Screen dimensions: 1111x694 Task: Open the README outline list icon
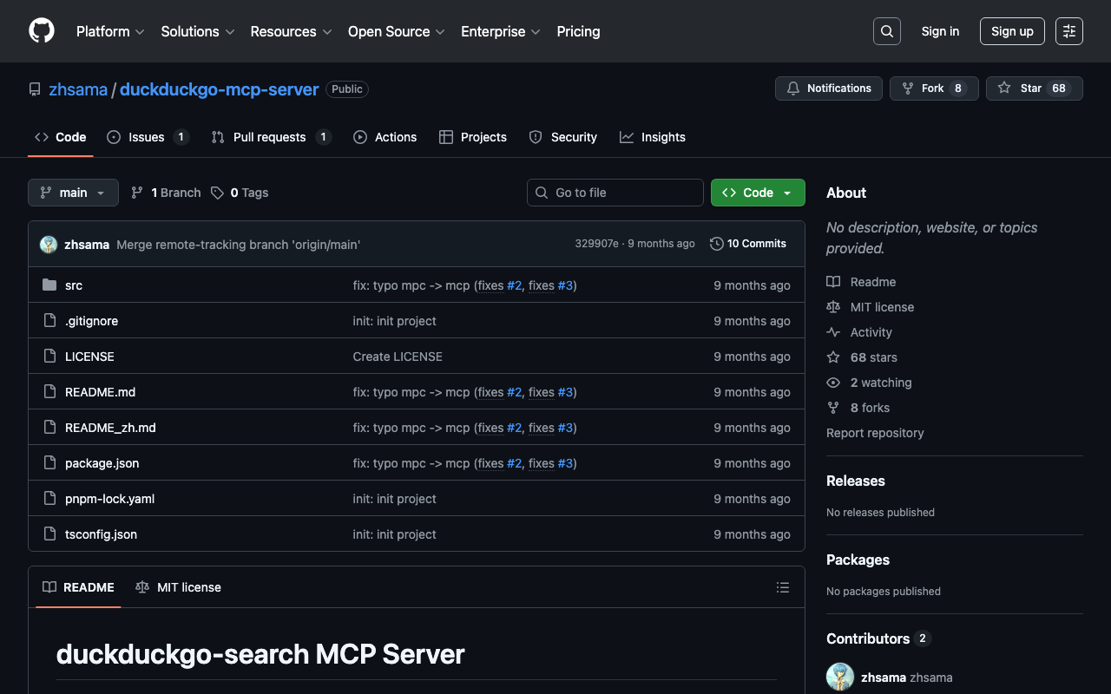pos(783,587)
